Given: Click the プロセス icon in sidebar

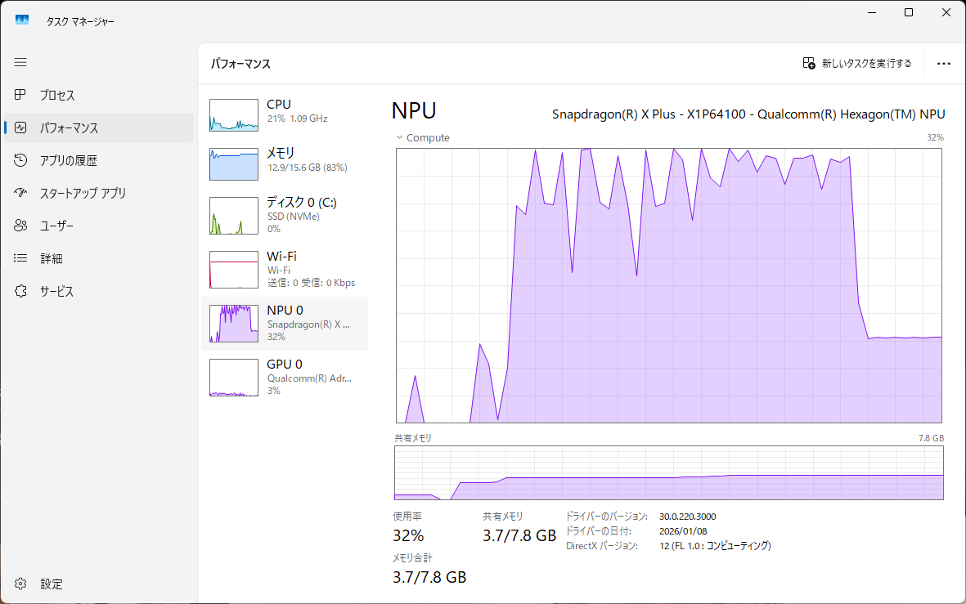Looking at the screenshot, I should (20, 95).
